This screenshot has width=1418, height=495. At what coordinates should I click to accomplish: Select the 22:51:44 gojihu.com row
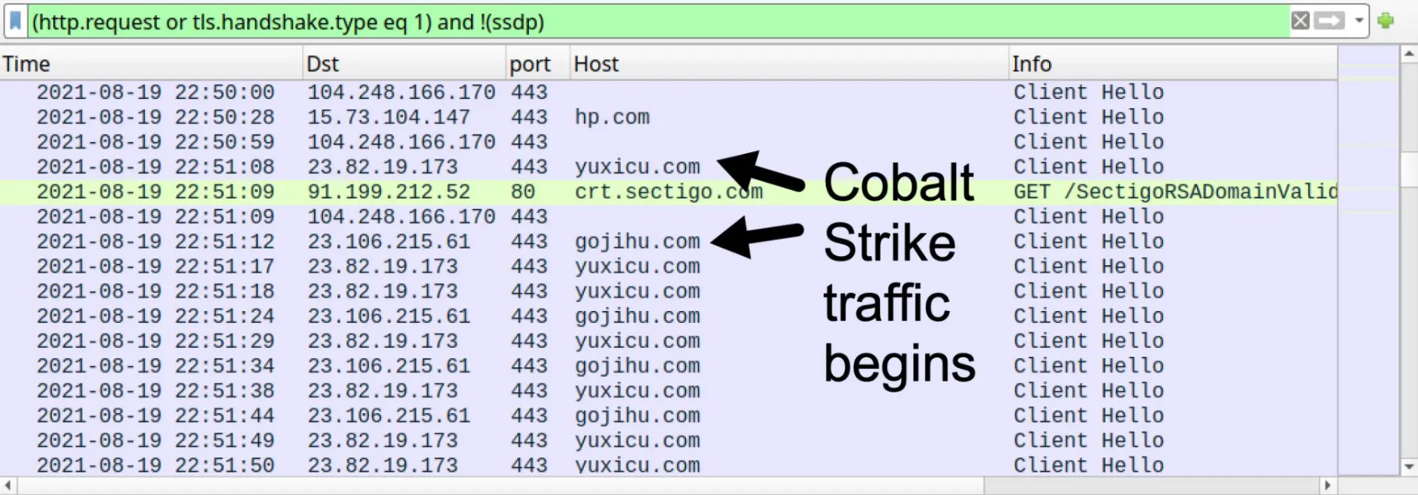[x=669, y=415]
